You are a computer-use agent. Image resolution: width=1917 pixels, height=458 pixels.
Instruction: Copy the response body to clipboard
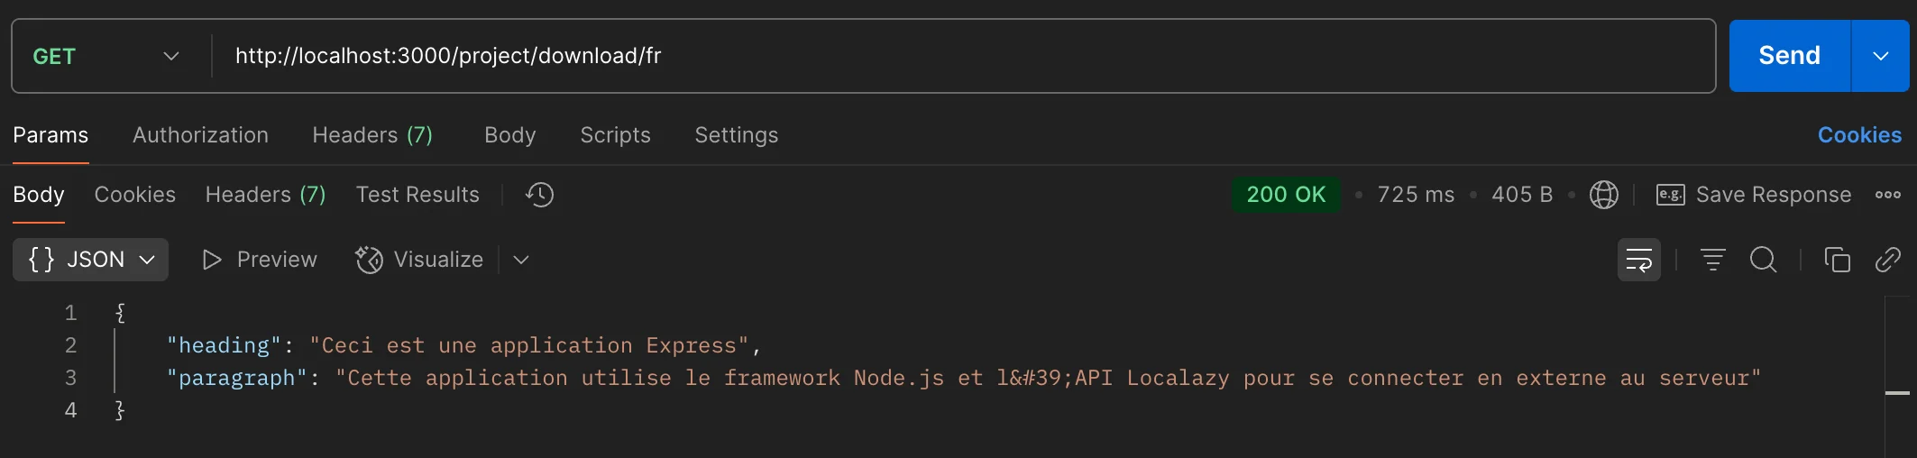(x=1837, y=260)
